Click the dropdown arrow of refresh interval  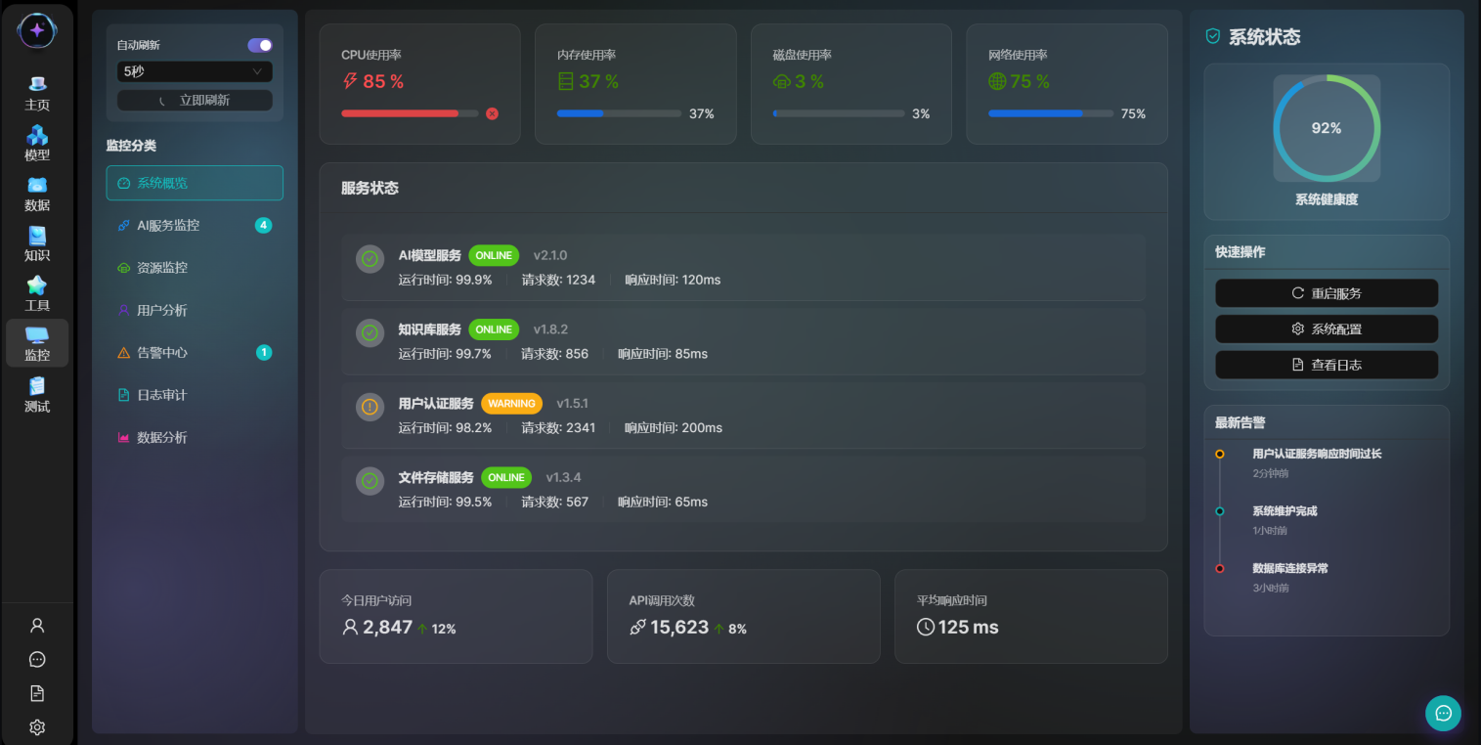coord(257,71)
